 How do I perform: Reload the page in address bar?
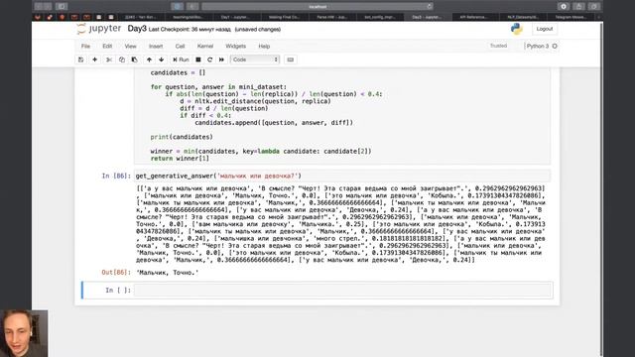(x=429, y=6)
